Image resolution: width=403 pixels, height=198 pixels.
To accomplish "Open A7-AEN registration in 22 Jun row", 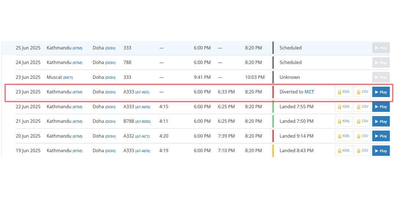I will [x=143, y=107].
